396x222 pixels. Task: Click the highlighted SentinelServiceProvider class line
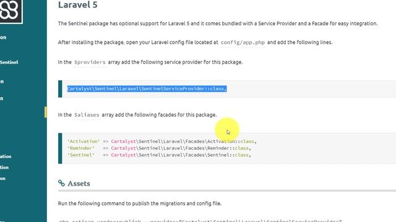(x=147, y=89)
